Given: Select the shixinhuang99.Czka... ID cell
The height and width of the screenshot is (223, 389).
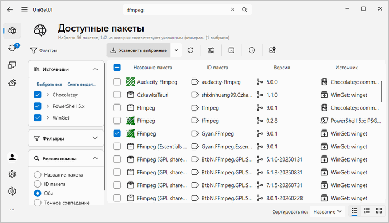Looking at the screenshot, I should click(x=227, y=95).
